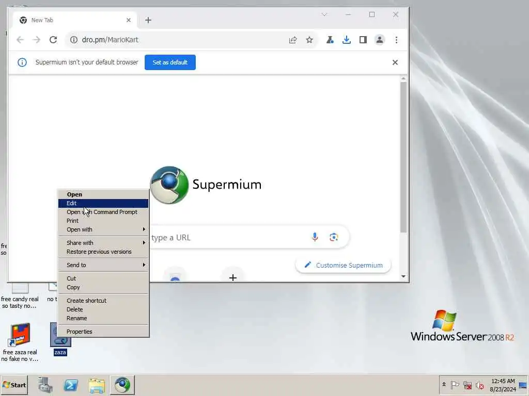Open the experiments flask icon
529x396 pixels.
coord(330,40)
